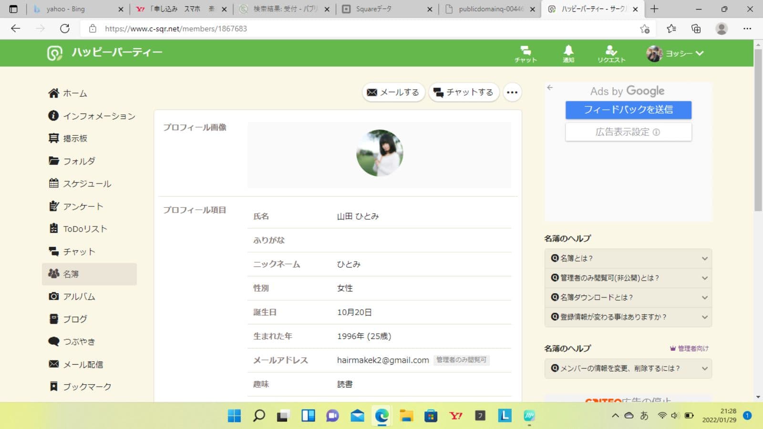Open Windows Start menu in taskbar
The height and width of the screenshot is (429, 763).
point(234,416)
